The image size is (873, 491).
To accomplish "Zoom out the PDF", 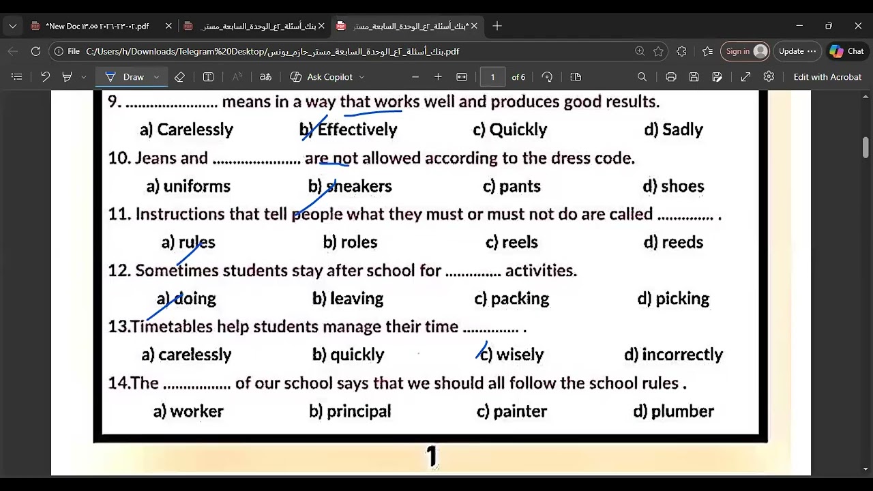I will point(415,77).
